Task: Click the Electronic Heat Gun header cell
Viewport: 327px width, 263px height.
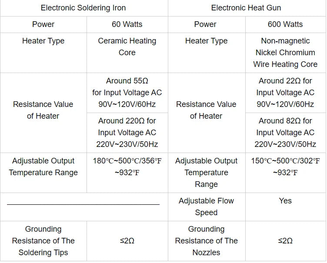Action: pos(247,8)
